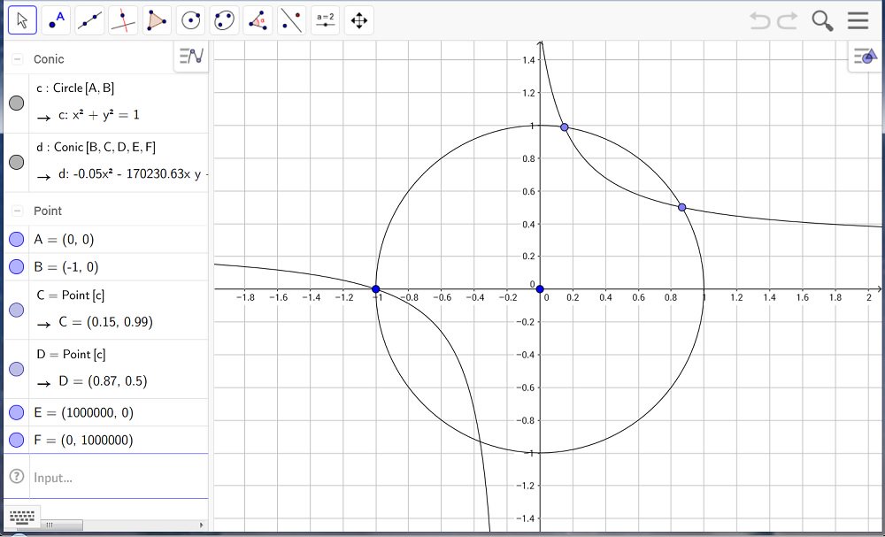Select the Move arrow tool
This screenshot has width=885, height=537.
pos(23,21)
